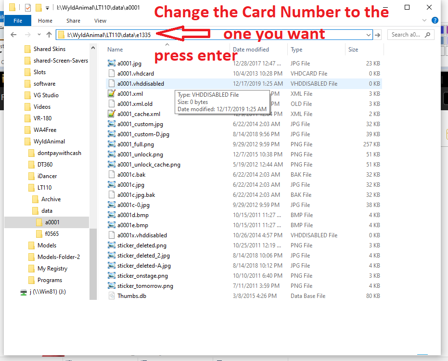Switch to the View ribbon tab

[x=100, y=21]
